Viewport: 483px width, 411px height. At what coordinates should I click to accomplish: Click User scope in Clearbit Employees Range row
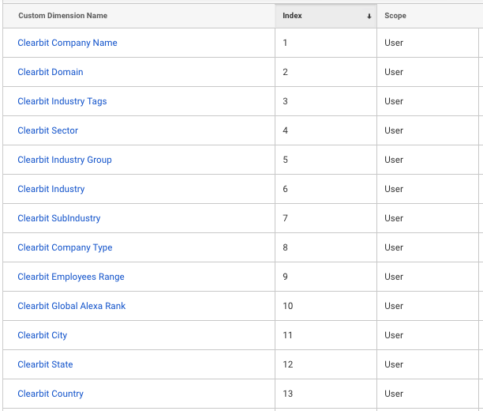tap(394, 277)
